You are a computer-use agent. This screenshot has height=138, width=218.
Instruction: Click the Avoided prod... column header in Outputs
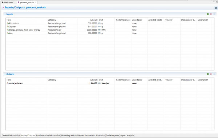(156, 80)
